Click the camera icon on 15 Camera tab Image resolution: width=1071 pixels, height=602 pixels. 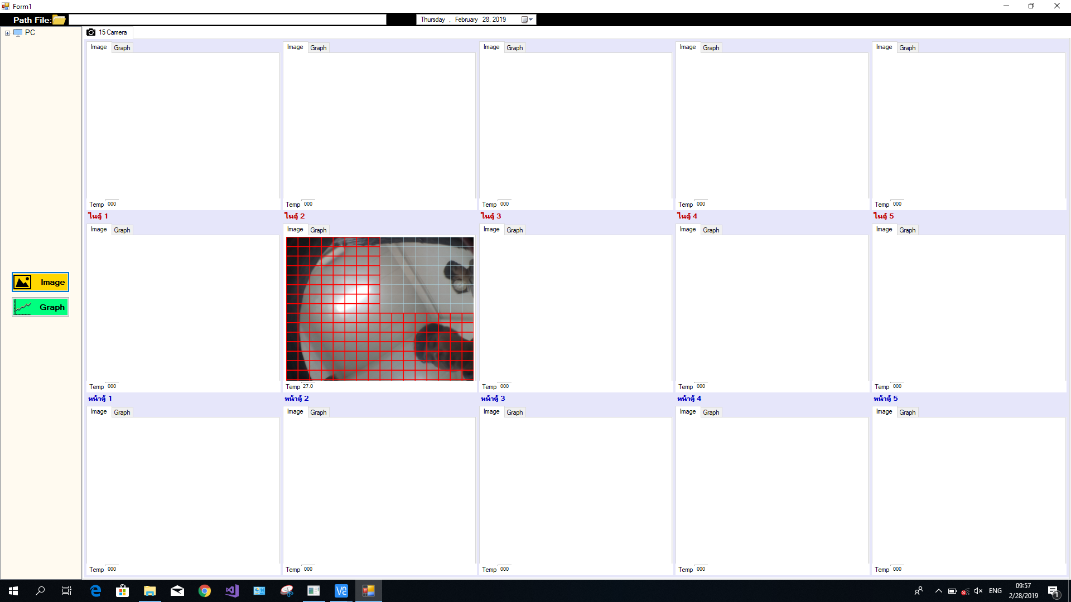[91, 32]
